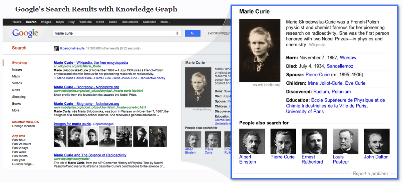Click Report a problem link
The image size is (403, 183).
370,173
